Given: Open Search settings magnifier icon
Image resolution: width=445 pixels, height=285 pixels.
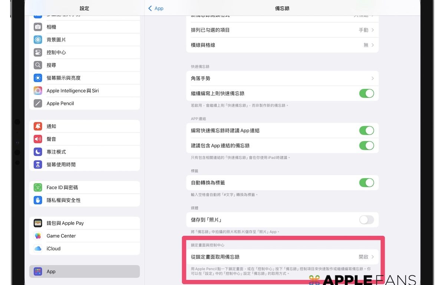Looking at the screenshot, I should 38,65.
